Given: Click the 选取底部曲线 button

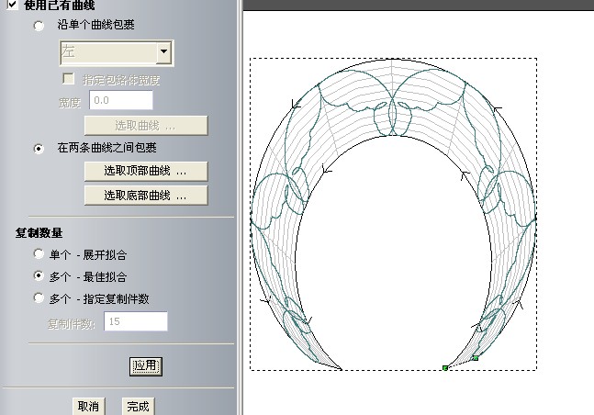Looking at the screenshot, I should (x=146, y=196).
